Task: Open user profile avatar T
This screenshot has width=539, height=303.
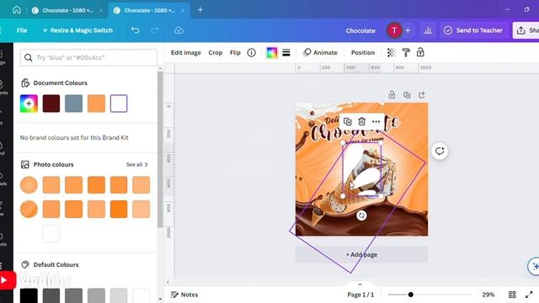Action: (x=394, y=30)
